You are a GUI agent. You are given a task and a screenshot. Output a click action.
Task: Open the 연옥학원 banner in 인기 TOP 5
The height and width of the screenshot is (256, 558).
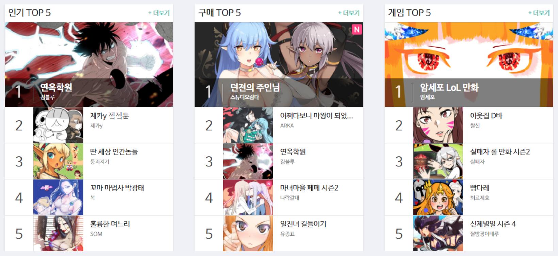[89, 65]
